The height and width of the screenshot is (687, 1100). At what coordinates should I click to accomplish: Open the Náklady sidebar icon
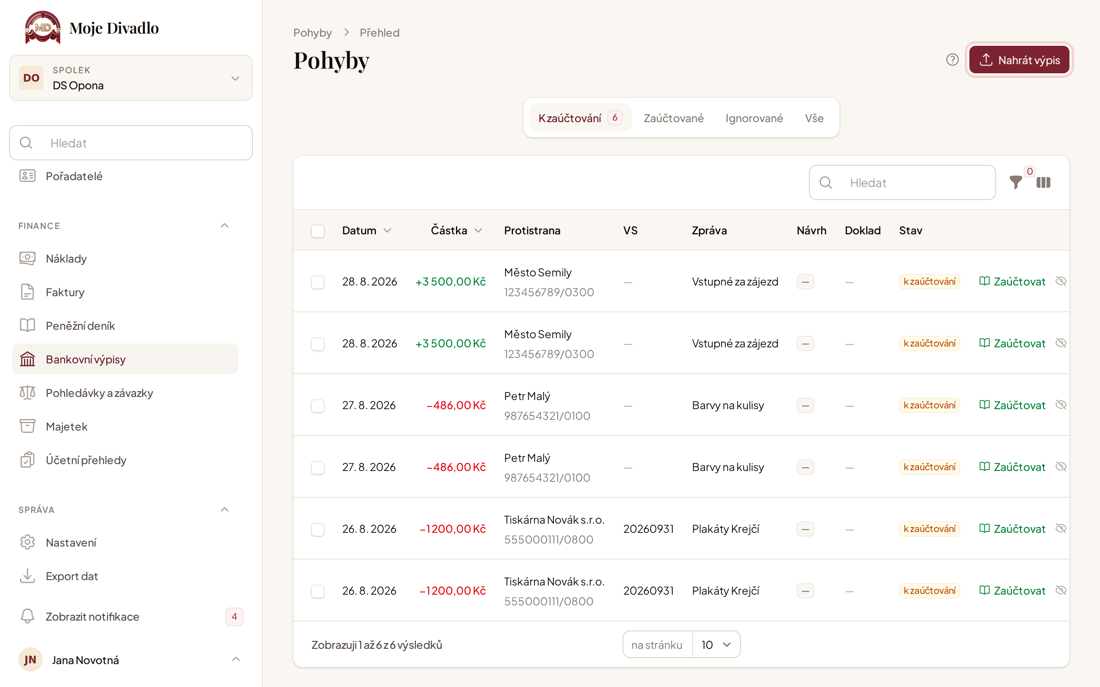click(x=27, y=258)
